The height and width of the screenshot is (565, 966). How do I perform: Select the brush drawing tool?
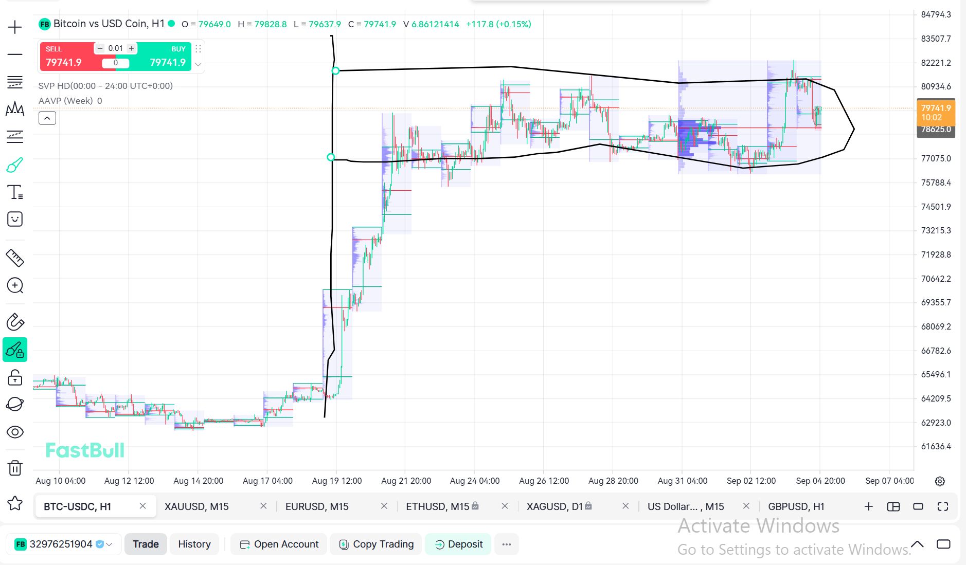point(15,165)
